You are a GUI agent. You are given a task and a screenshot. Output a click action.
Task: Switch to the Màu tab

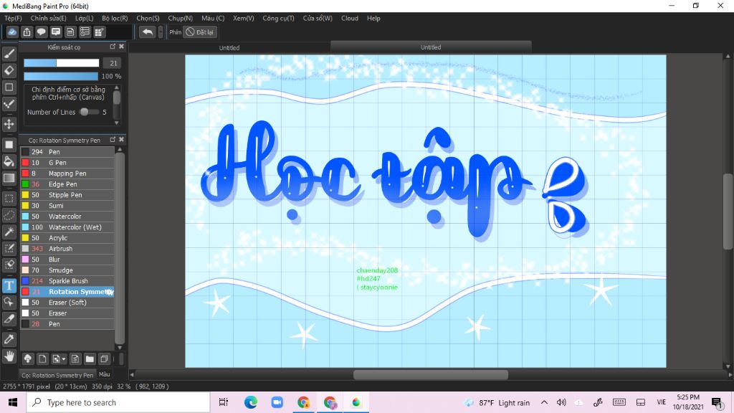click(105, 374)
